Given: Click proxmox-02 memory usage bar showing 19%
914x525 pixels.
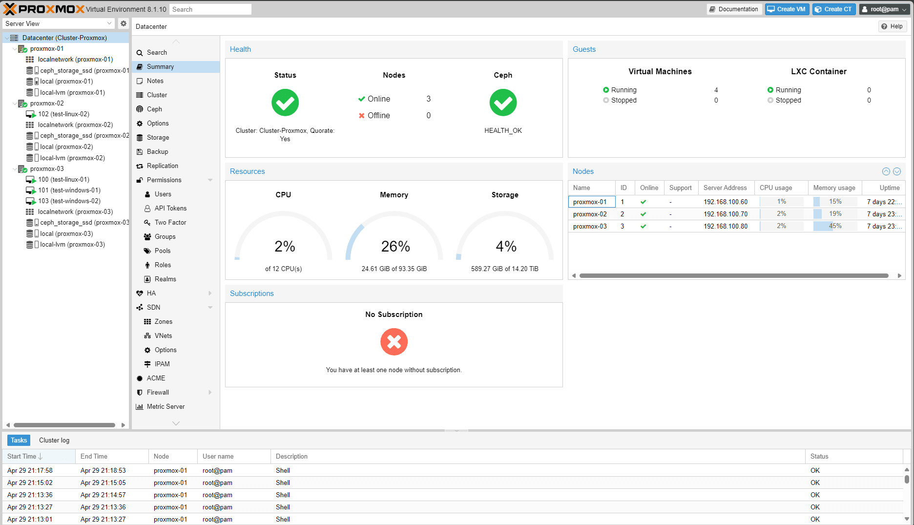Looking at the screenshot, I should pos(835,214).
